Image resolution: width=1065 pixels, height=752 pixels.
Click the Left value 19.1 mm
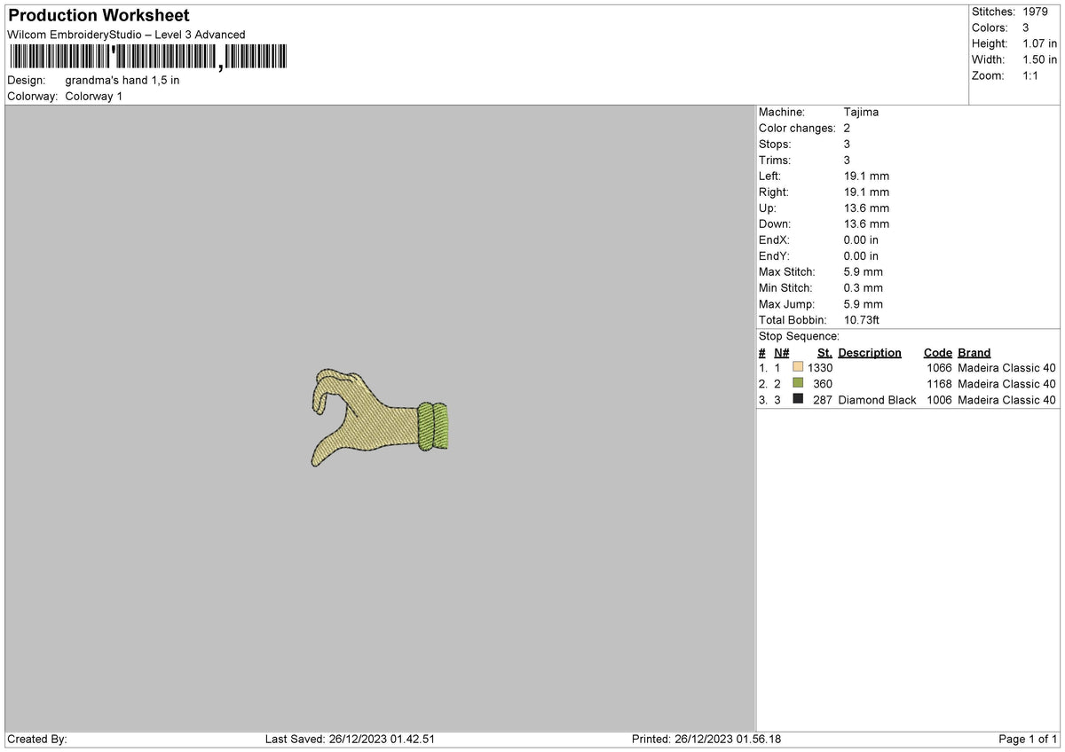866,176
